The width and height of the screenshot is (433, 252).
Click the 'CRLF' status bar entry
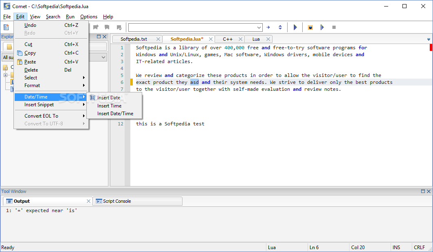419,247
